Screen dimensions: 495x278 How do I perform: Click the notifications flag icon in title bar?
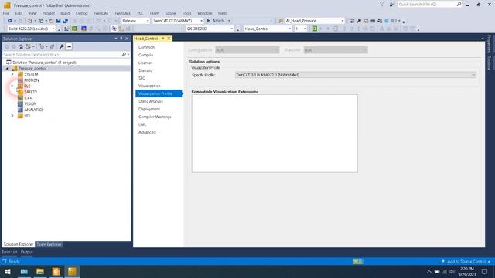coord(381,5)
